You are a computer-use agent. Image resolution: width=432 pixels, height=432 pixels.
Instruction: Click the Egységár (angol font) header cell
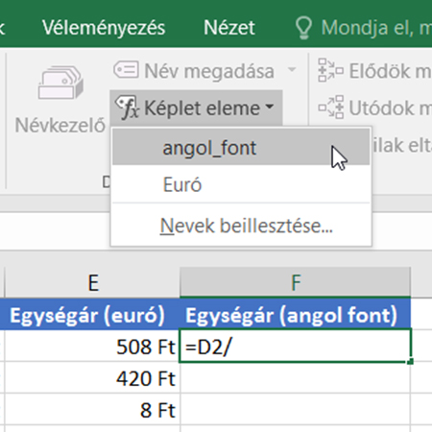[296, 314]
